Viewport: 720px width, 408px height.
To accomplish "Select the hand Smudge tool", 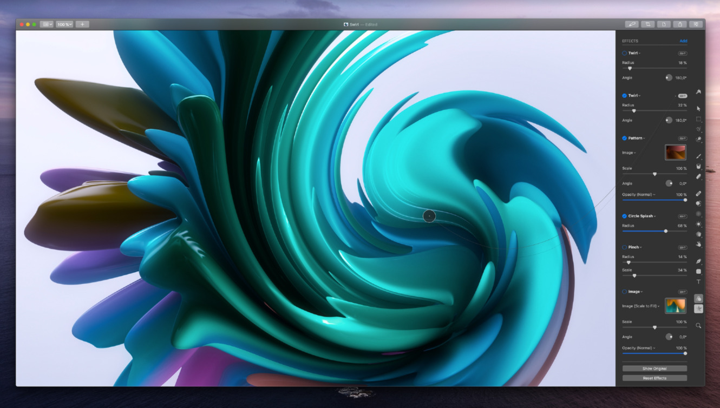I will [698, 245].
